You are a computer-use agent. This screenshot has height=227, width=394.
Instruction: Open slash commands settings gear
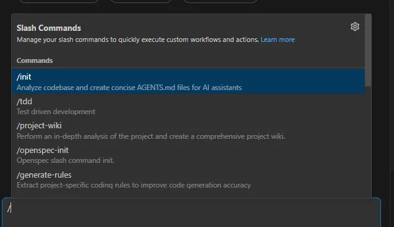click(x=355, y=27)
